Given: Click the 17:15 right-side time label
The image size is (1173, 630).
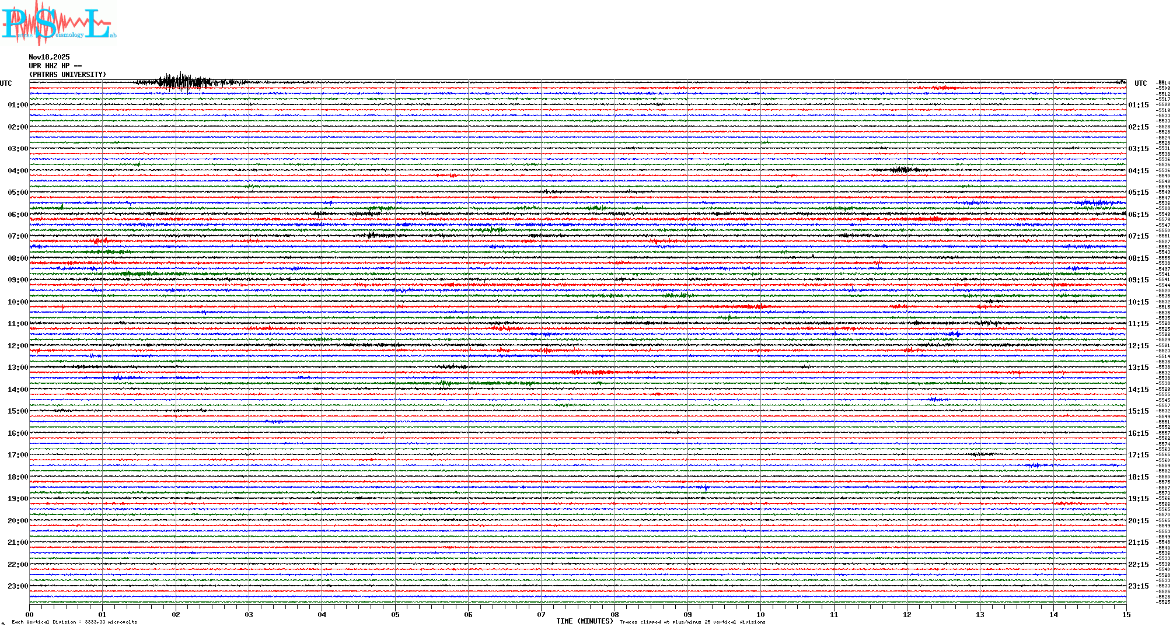Looking at the screenshot, I should coord(1138,455).
